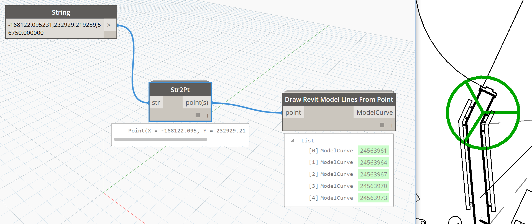The image size is (532, 224).
Task: Collapse the List preview tree
Action: click(292, 140)
